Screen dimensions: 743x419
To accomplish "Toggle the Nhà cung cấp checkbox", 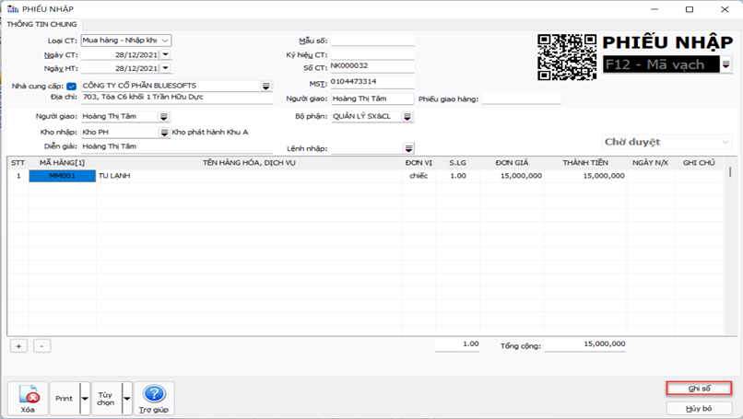I will [x=72, y=87].
